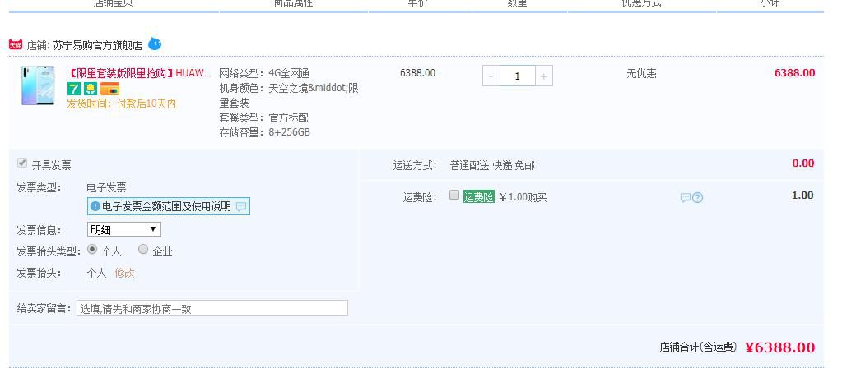The height and width of the screenshot is (368, 842).
Task: Click the orange credit card badge
Action: [109, 89]
